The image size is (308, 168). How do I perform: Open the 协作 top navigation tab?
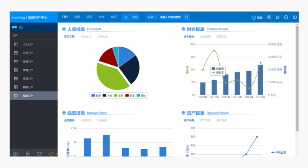point(101,17)
